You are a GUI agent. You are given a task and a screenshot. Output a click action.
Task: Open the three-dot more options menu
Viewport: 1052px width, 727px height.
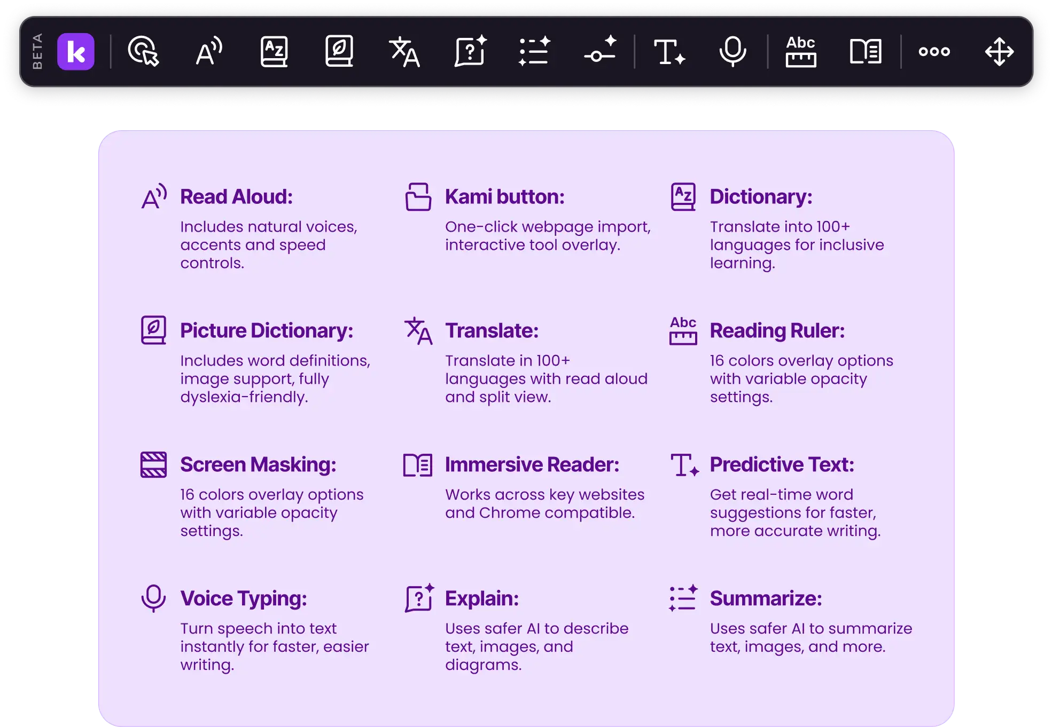(x=934, y=51)
